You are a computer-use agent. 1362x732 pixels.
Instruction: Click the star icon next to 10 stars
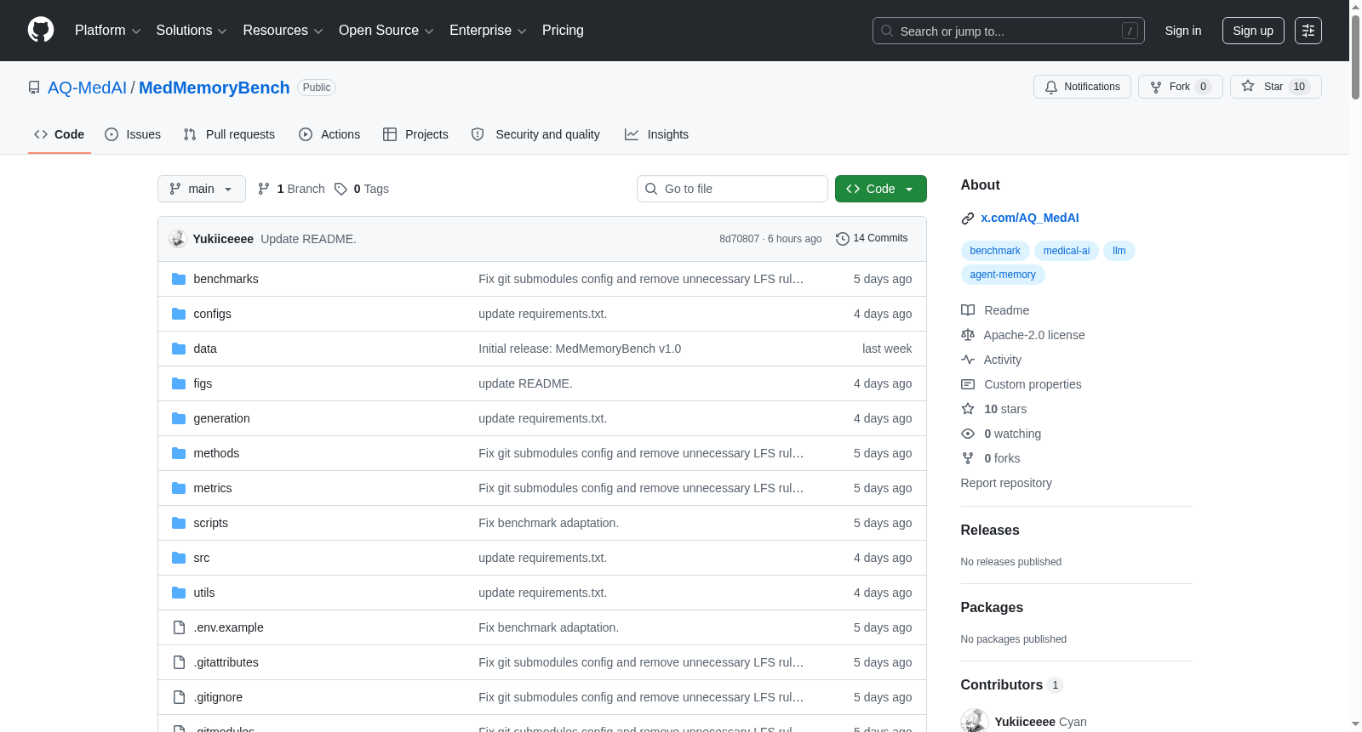click(x=968, y=409)
